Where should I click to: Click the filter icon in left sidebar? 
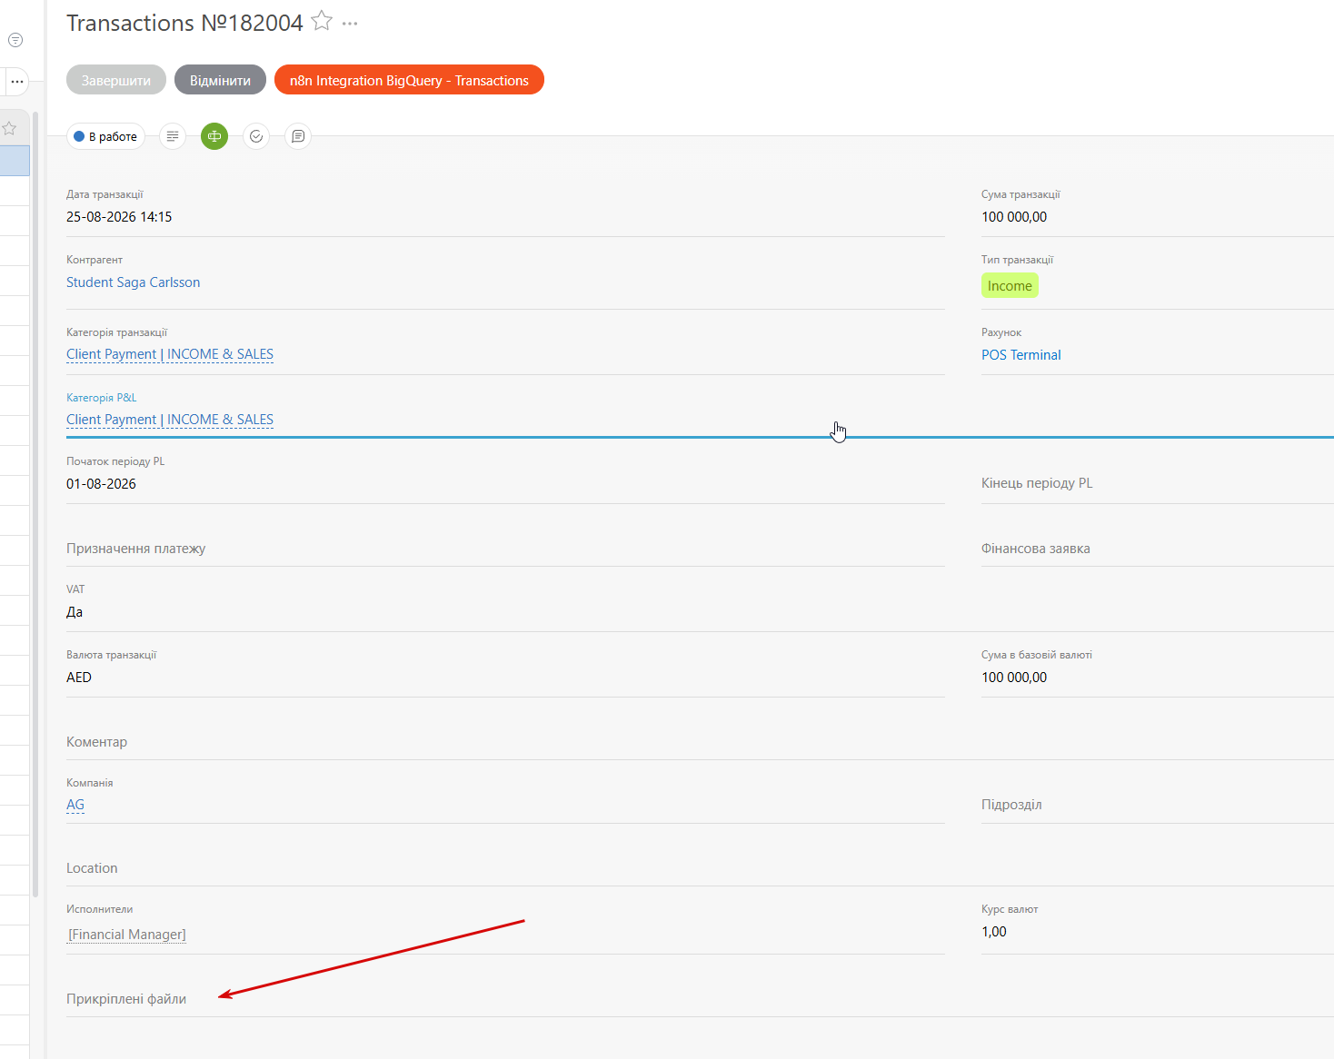click(15, 40)
